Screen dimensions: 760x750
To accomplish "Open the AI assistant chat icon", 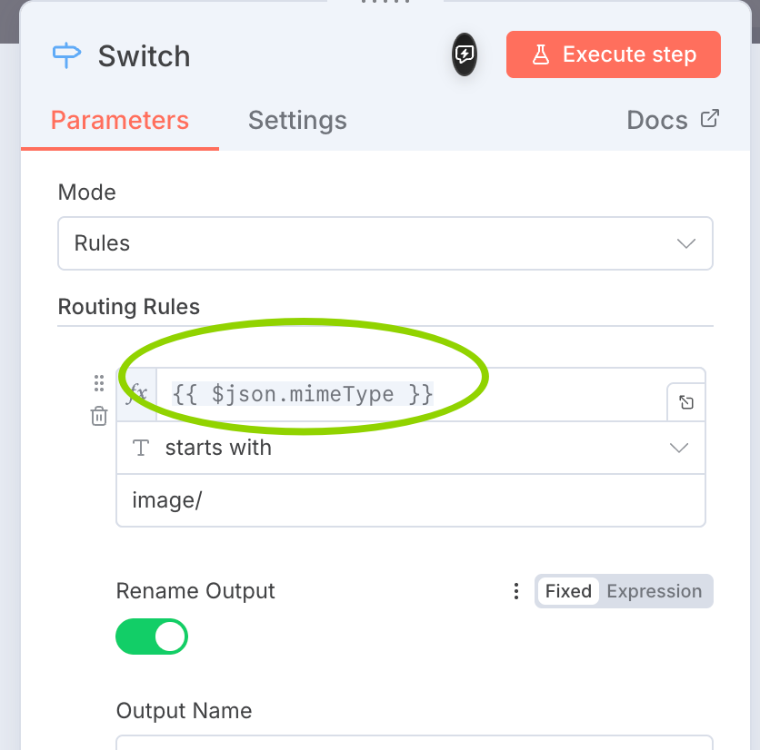I will click(x=465, y=54).
